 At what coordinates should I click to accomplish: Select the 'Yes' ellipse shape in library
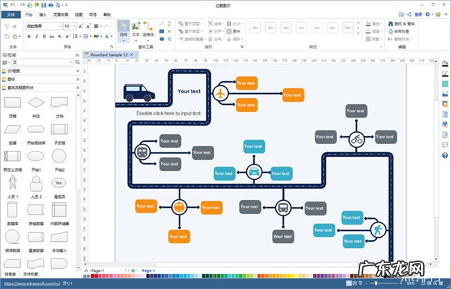coord(59,183)
